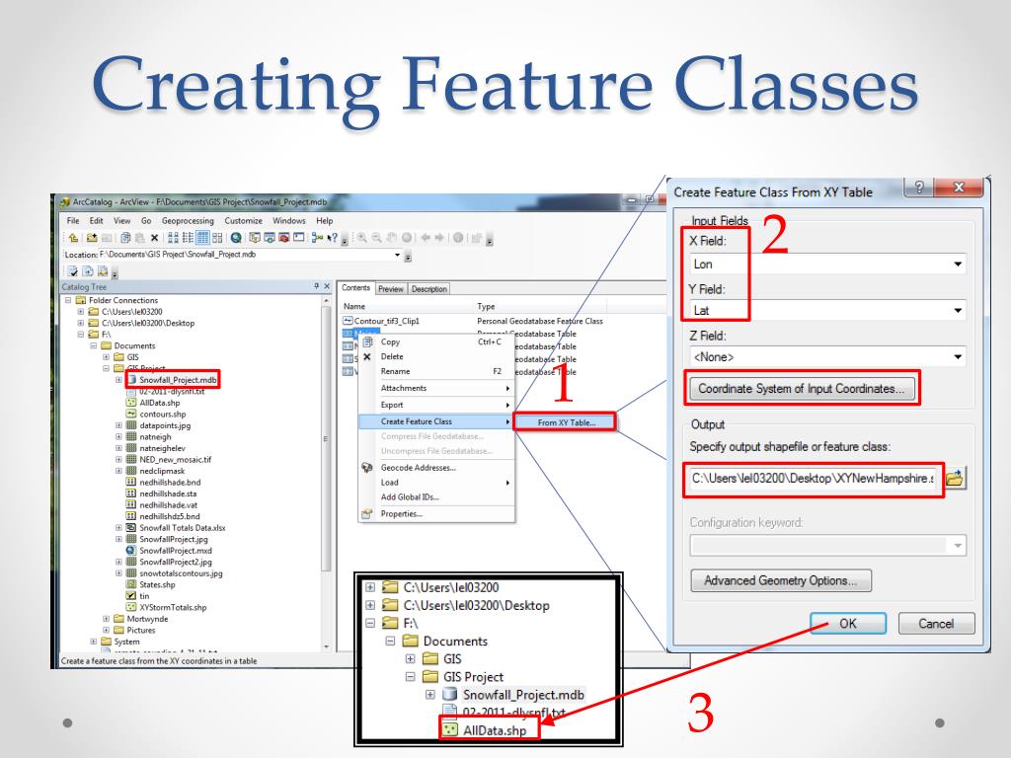Expand the System folder node
The image size is (1011, 758).
pos(93,642)
